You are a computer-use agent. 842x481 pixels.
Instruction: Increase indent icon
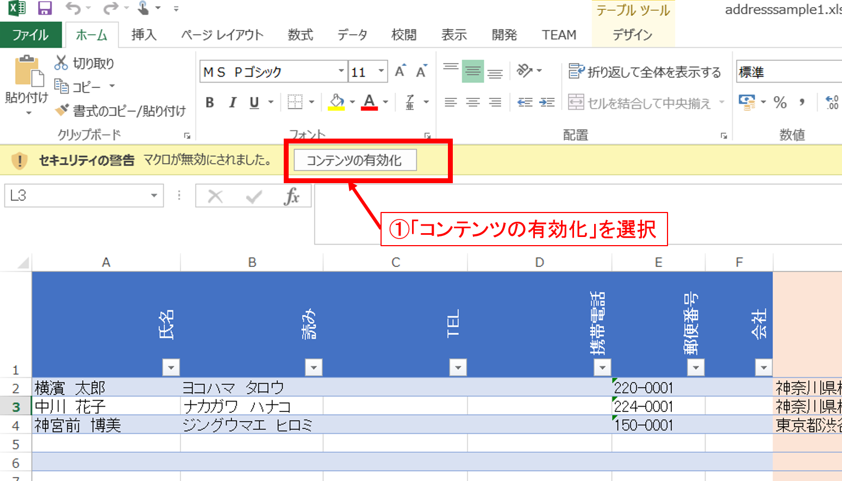[547, 102]
